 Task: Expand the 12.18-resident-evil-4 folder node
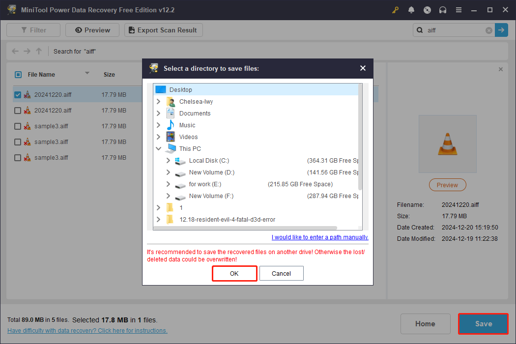pyautogui.click(x=159, y=220)
